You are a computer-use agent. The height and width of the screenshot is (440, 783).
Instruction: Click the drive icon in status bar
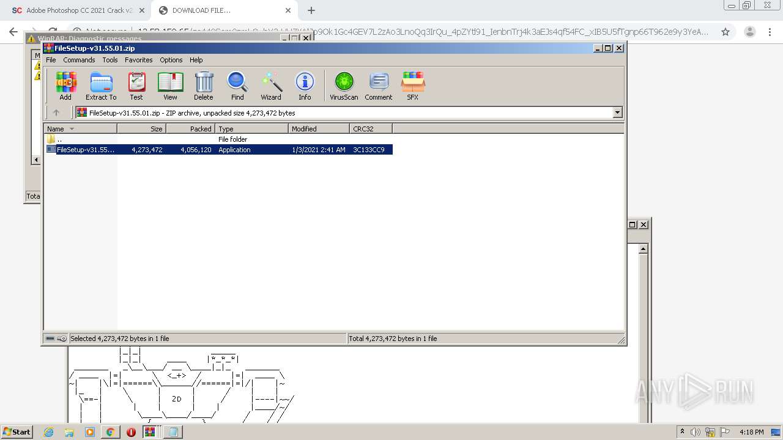point(50,339)
